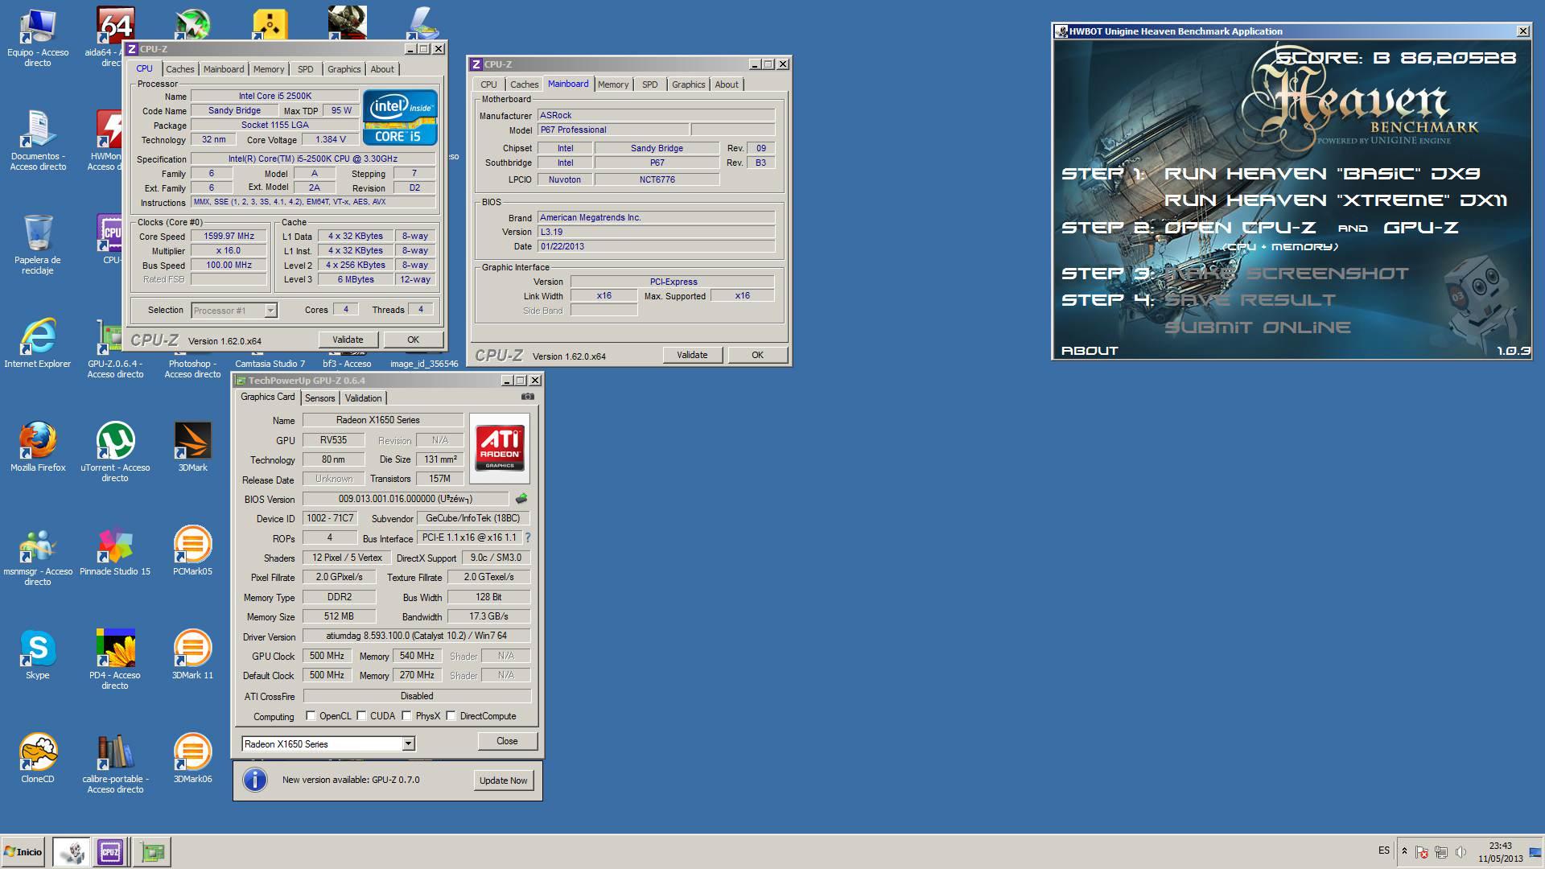Click the ATI Radeon logo in GPU-Z
This screenshot has width=1545, height=869.
500,448
